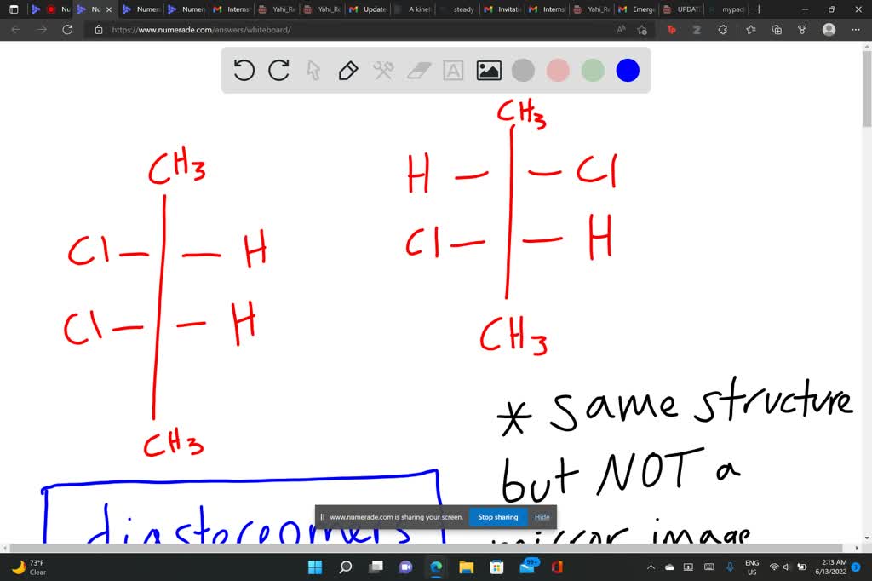
Task: Select the Pen drawing tool
Action: 348,71
